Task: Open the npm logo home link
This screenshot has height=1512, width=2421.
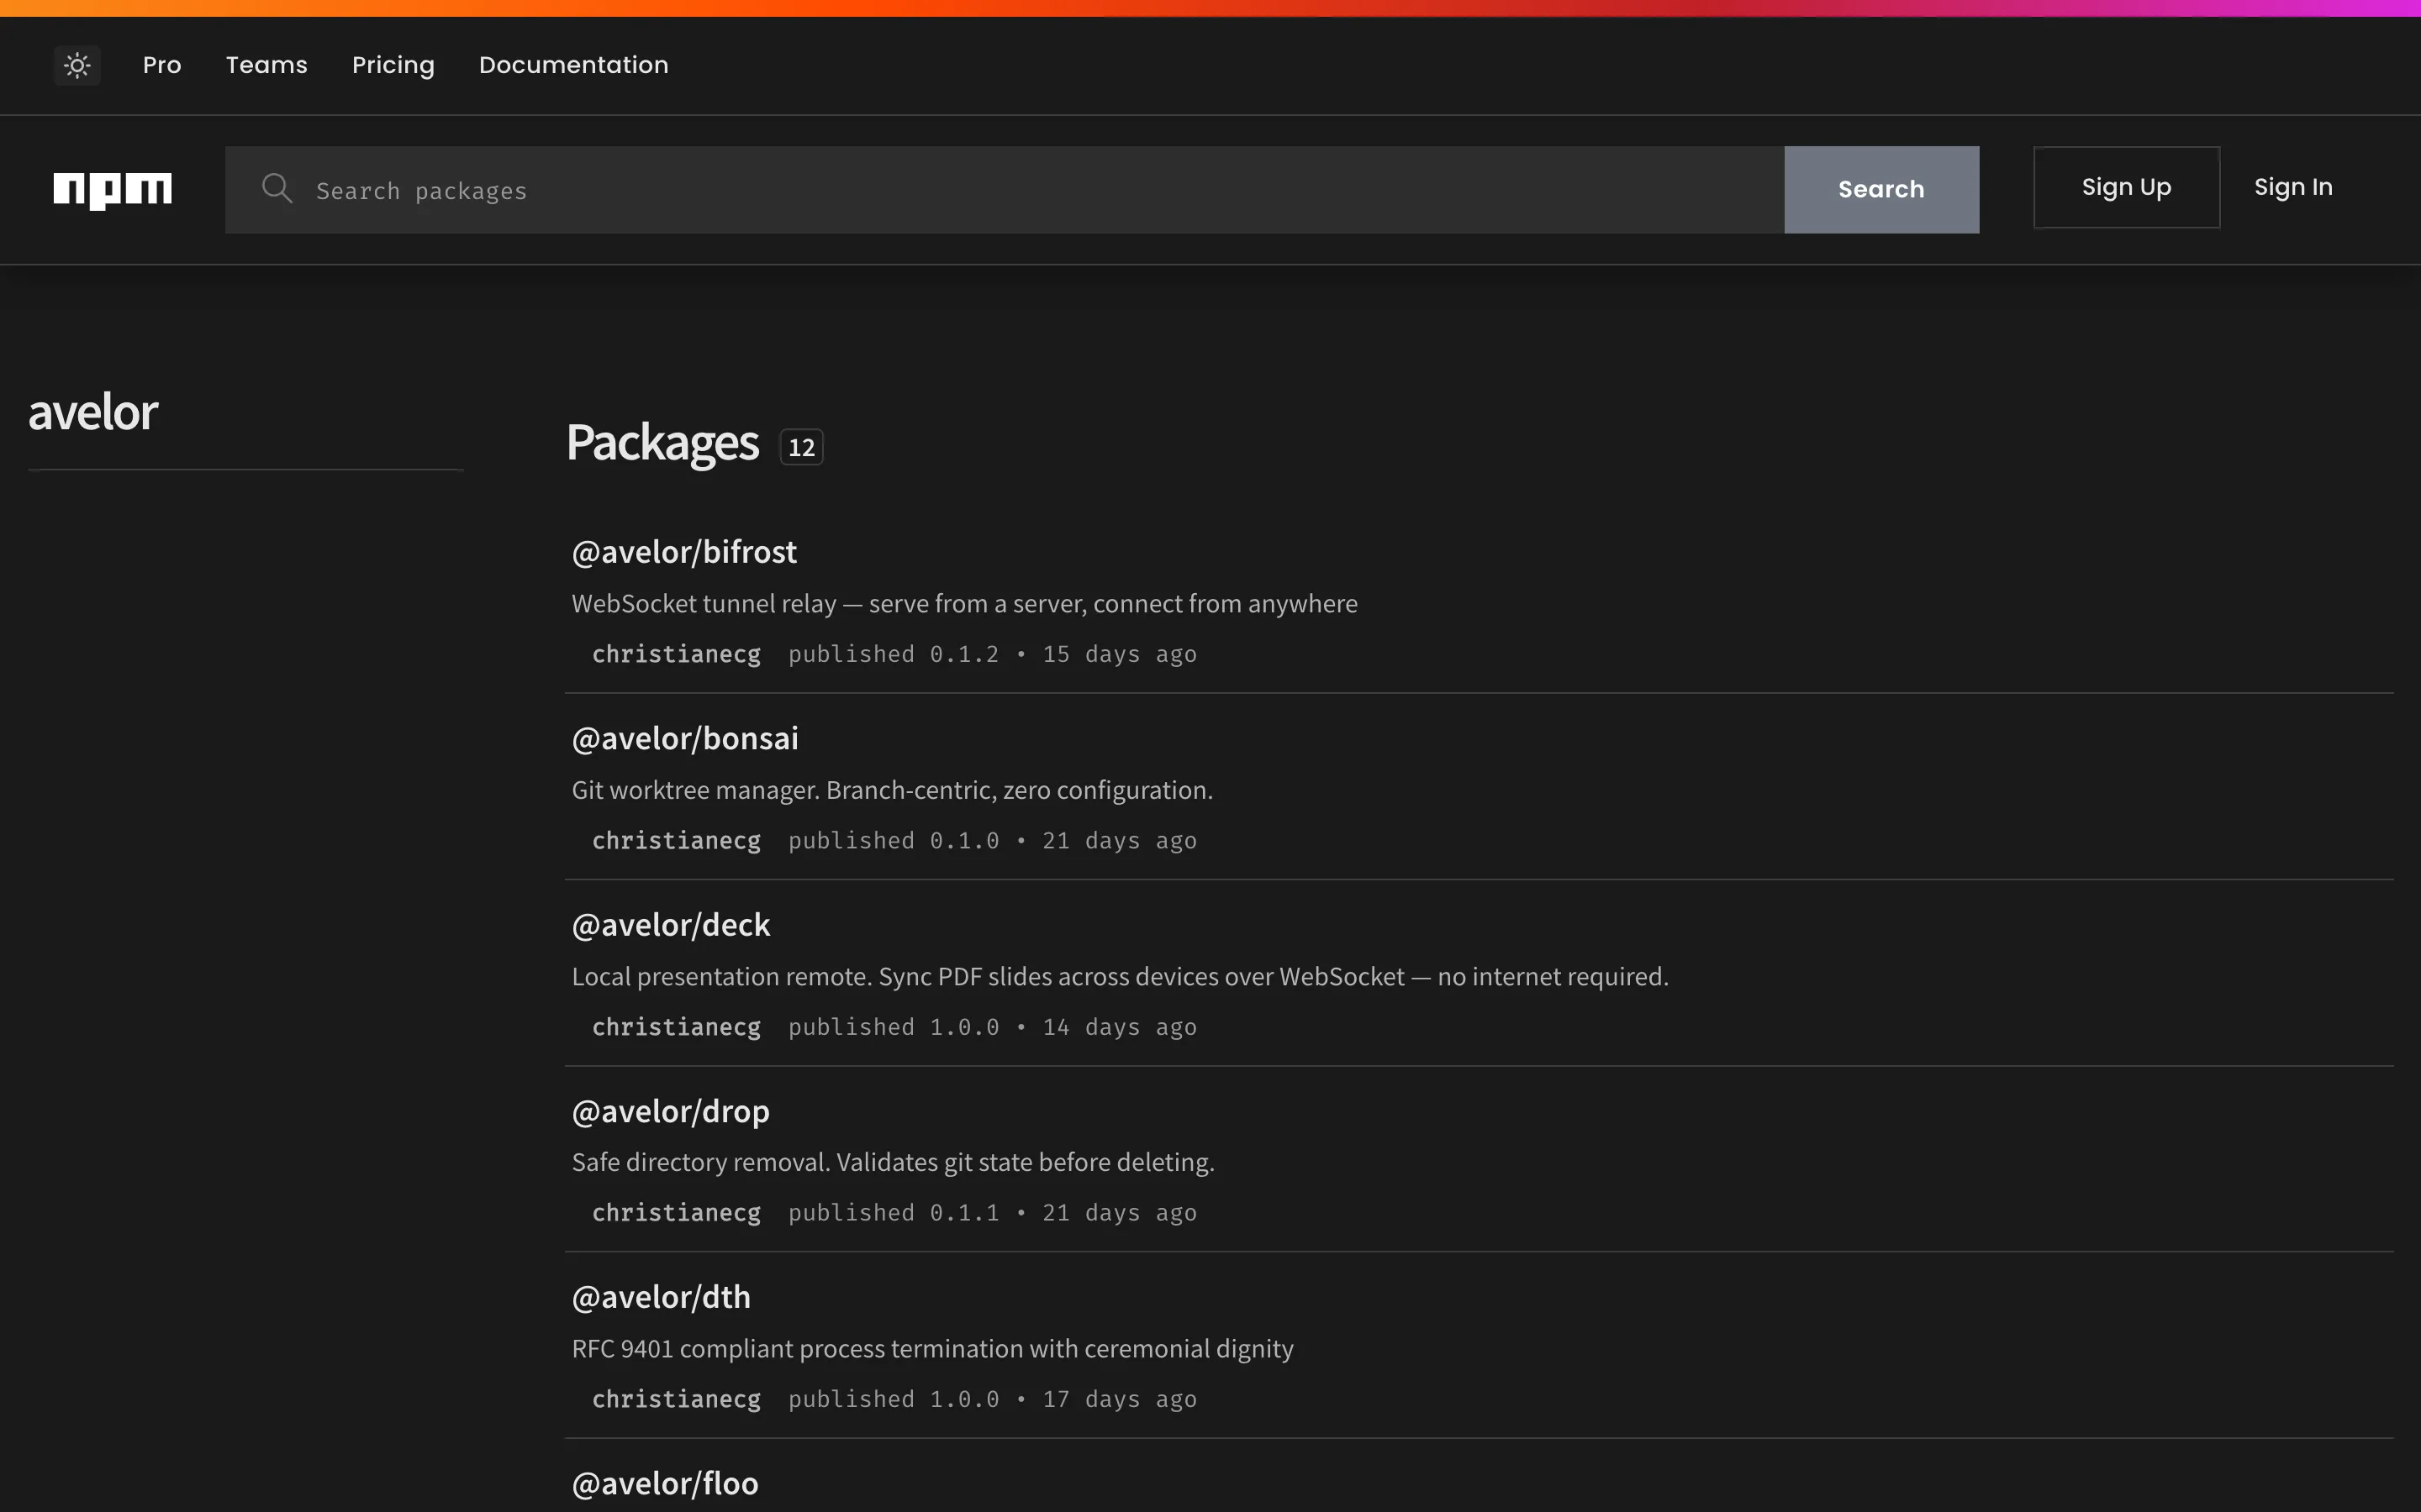Action: click(x=112, y=190)
